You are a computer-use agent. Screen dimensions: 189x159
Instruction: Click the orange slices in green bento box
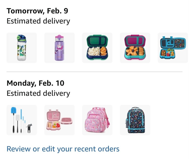(104, 51)
